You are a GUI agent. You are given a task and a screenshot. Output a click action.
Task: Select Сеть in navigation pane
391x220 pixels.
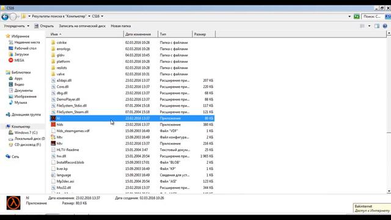point(12,156)
